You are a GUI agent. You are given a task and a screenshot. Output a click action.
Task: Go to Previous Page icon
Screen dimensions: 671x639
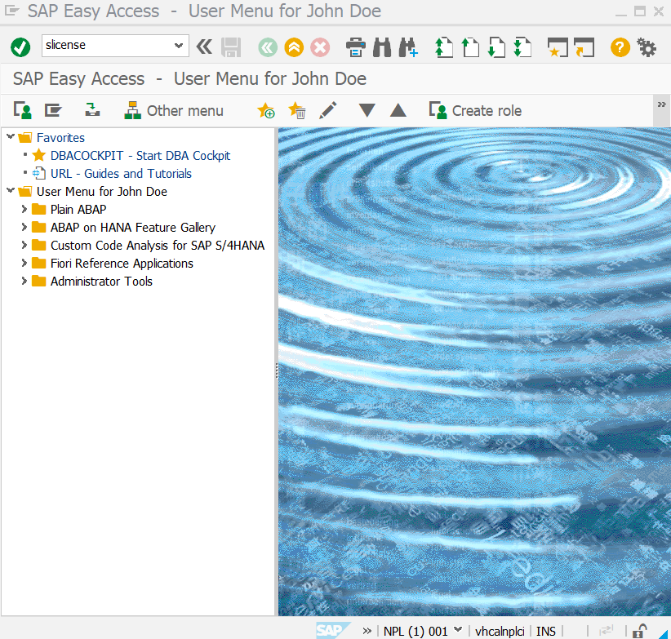(470, 47)
